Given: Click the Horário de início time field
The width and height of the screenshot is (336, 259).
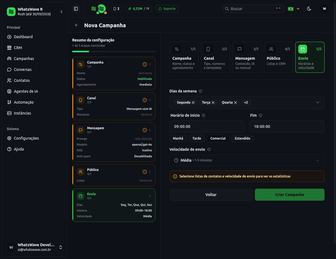Looking at the screenshot, I should (x=207, y=127).
